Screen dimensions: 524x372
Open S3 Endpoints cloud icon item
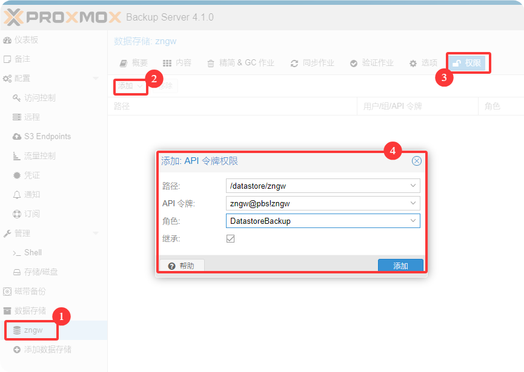[x=17, y=137]
